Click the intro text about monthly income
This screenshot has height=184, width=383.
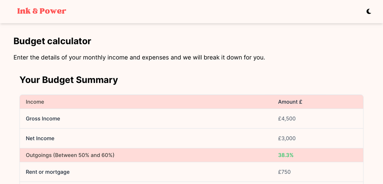pos(139,57)
